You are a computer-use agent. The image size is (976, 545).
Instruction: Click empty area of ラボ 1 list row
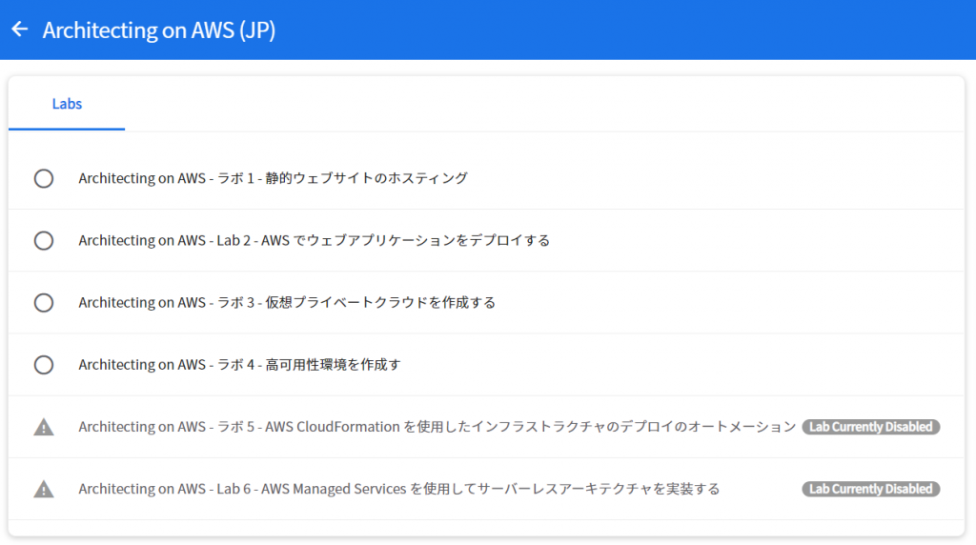pyautogui.click(x=716, y=178)
